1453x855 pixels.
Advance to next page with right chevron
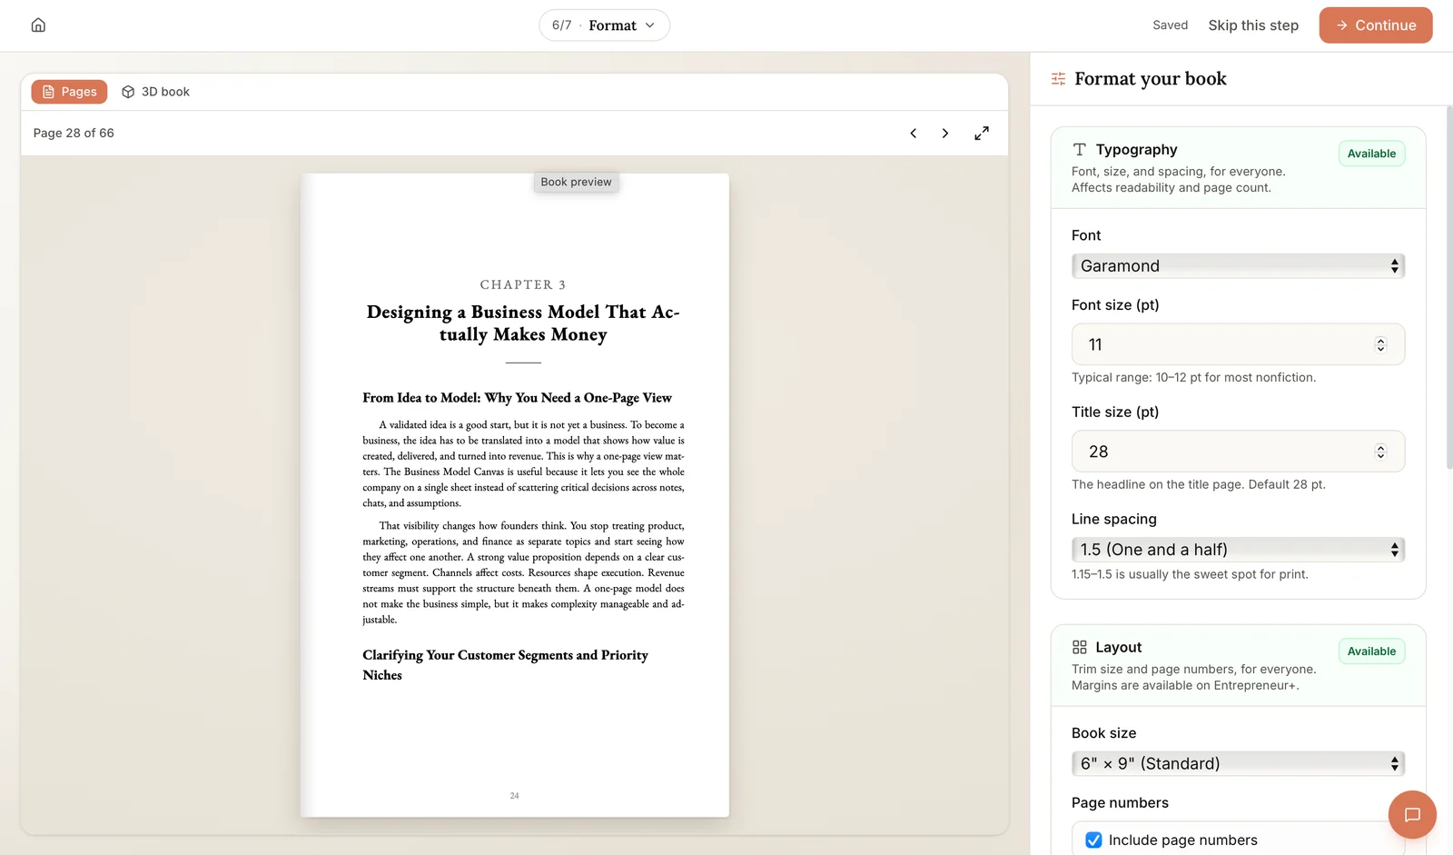[945, 134]
